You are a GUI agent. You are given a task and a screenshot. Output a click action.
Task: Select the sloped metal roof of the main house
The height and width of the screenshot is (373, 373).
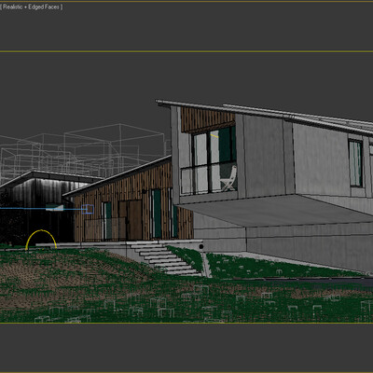264,115
